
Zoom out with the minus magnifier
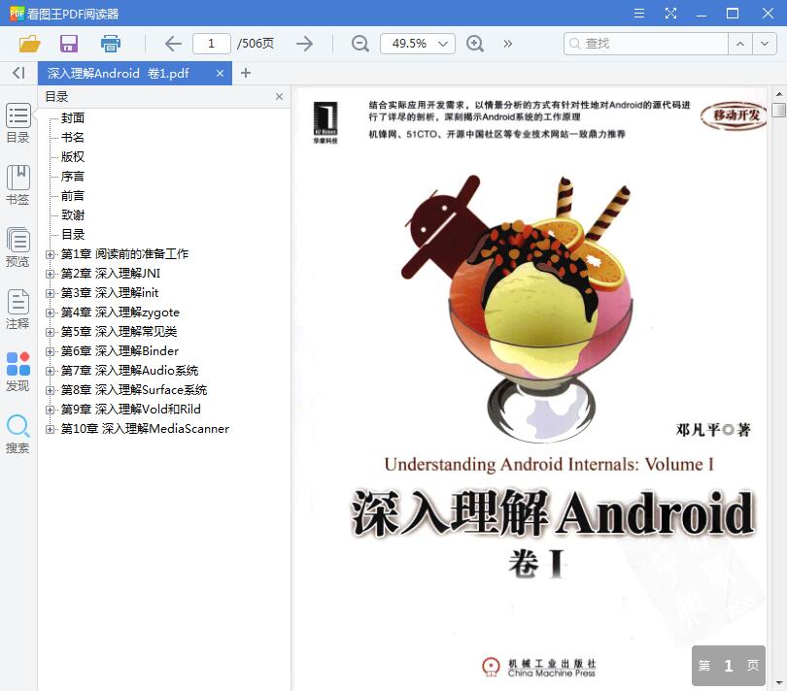coord(359,44)
